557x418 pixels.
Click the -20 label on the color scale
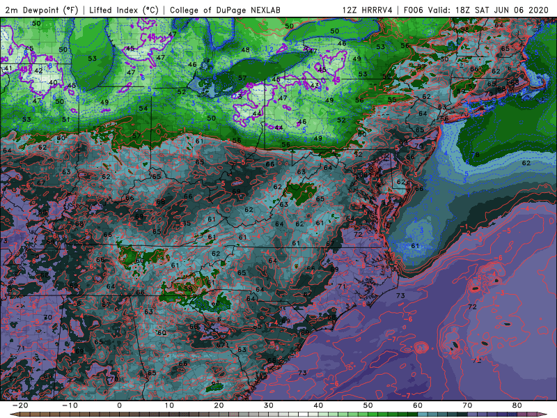(x=20, y=405)
